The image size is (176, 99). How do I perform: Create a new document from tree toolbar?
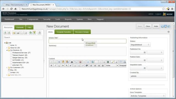click(14, 32)
